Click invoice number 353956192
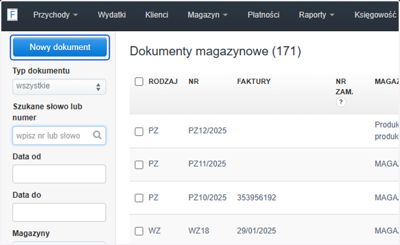The image size is (400, 245). coord(257,197)
